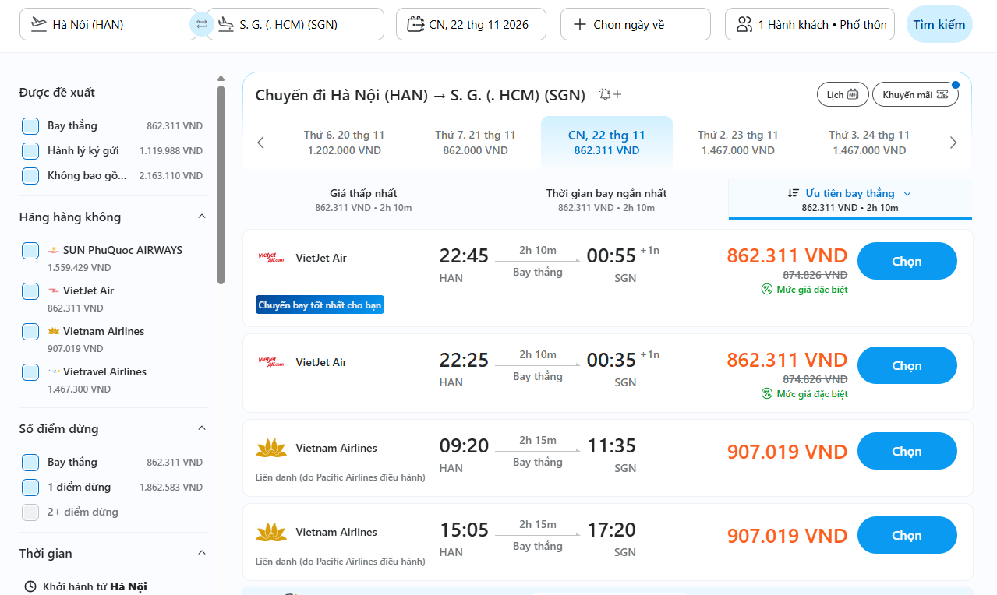997x595 pixels.
Task: Open departure date picker
Action: pos(470,24)
